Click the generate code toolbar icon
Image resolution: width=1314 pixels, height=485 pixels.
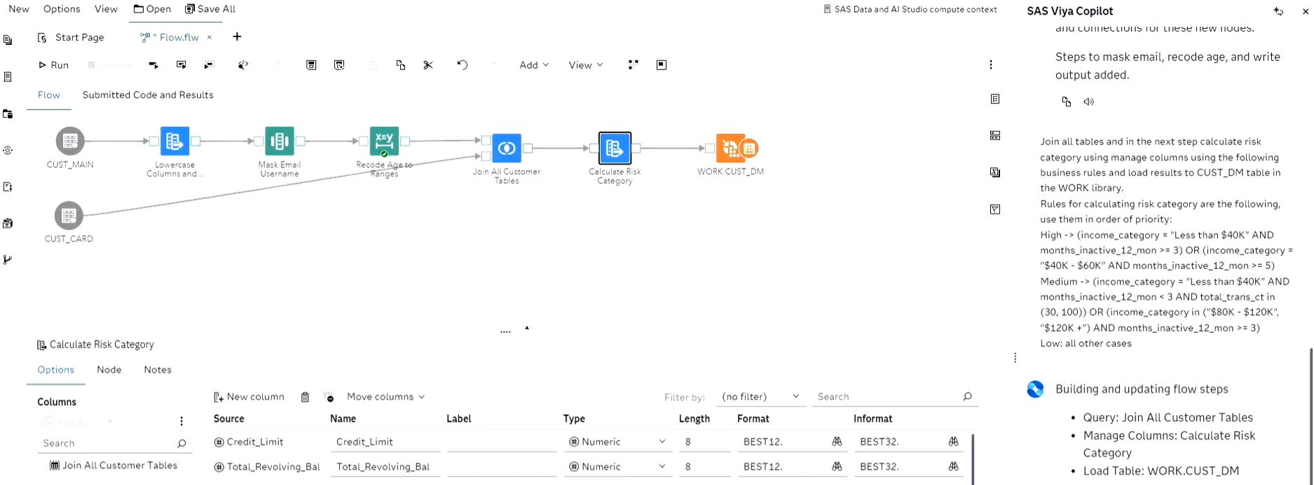pos(243,65)
